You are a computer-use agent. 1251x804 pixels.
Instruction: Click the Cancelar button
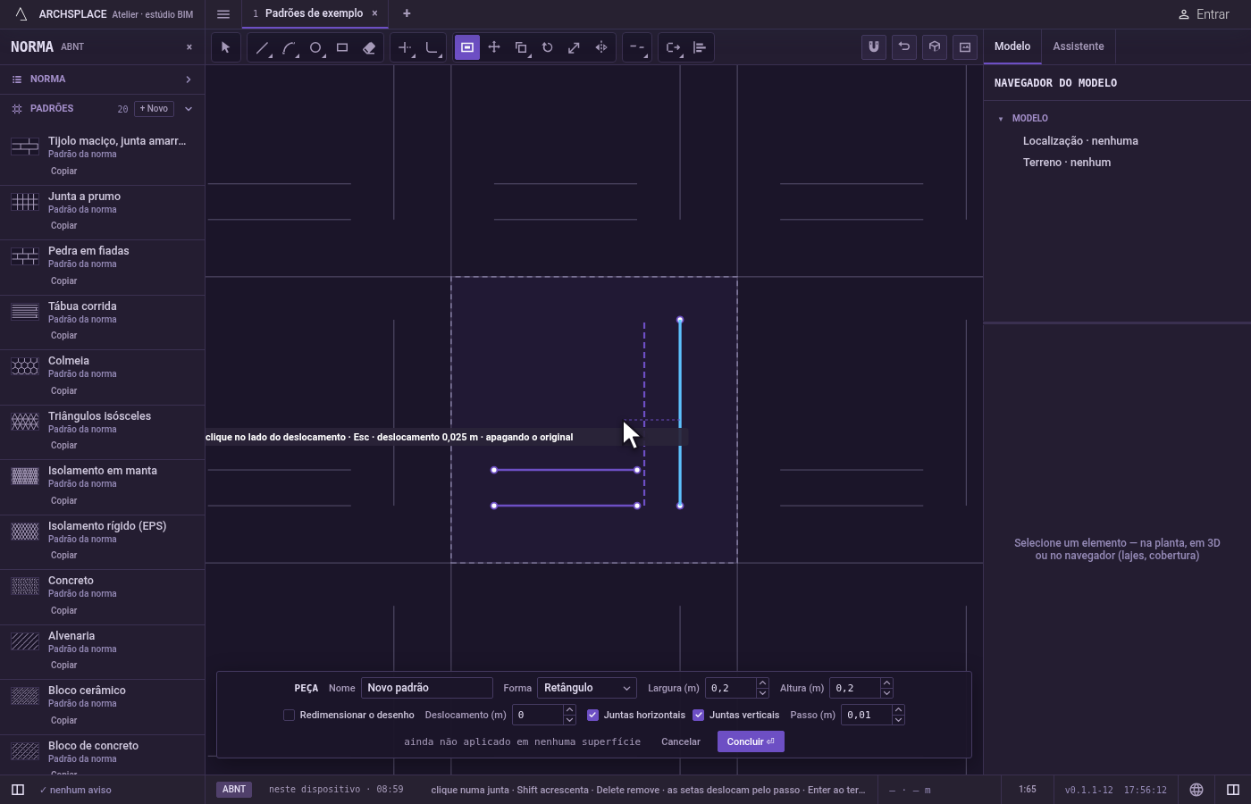point(681,741)
